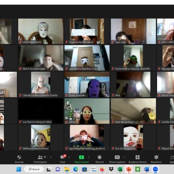Screen dimensions: 174x174
Task: Expand the Chat options caret
Action: click(69, 157)
